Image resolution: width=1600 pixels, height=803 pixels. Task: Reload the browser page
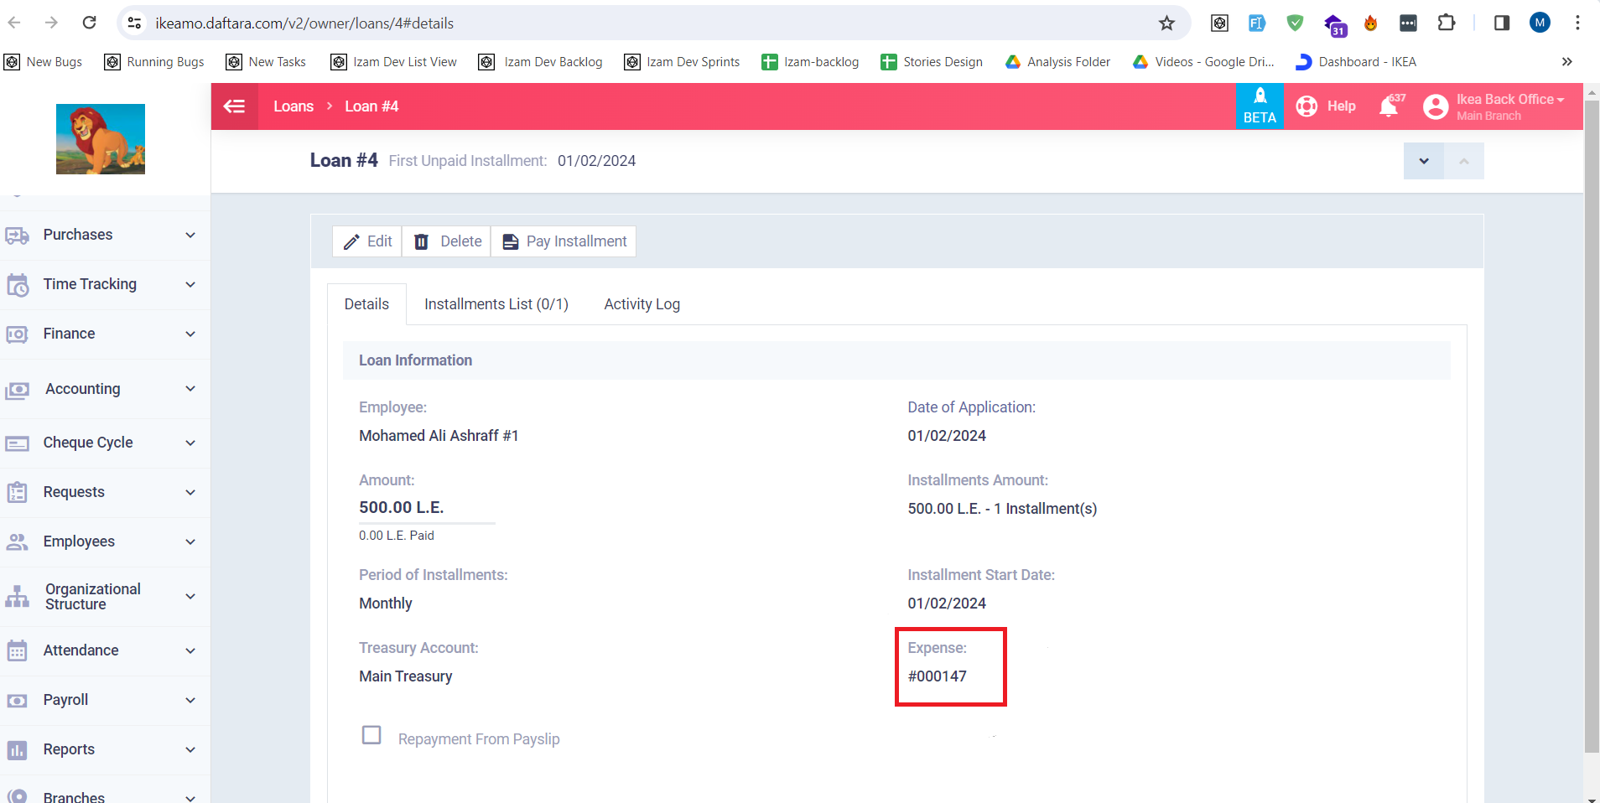click(90, 23)
